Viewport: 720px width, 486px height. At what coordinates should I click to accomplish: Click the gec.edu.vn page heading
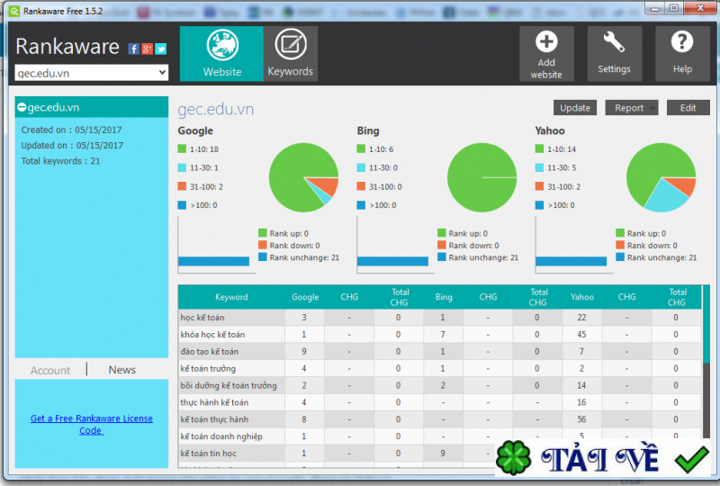[216, 109]
